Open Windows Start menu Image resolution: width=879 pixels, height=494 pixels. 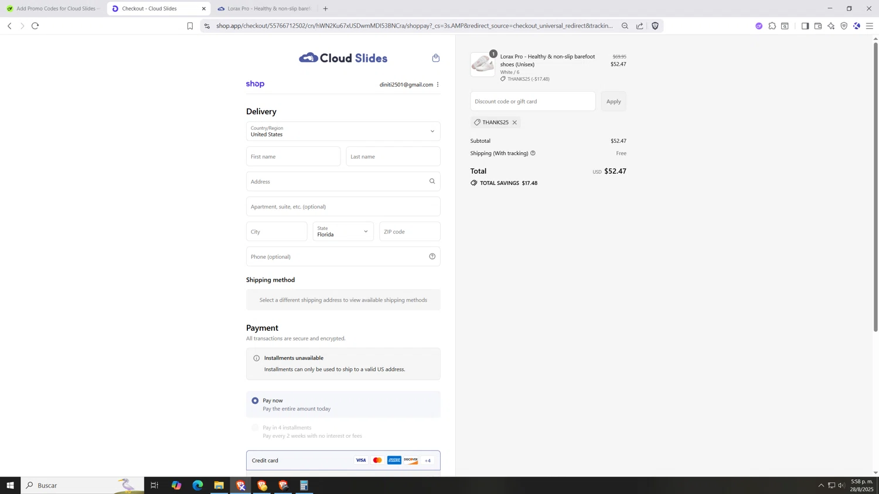click(x=10, y=485)
